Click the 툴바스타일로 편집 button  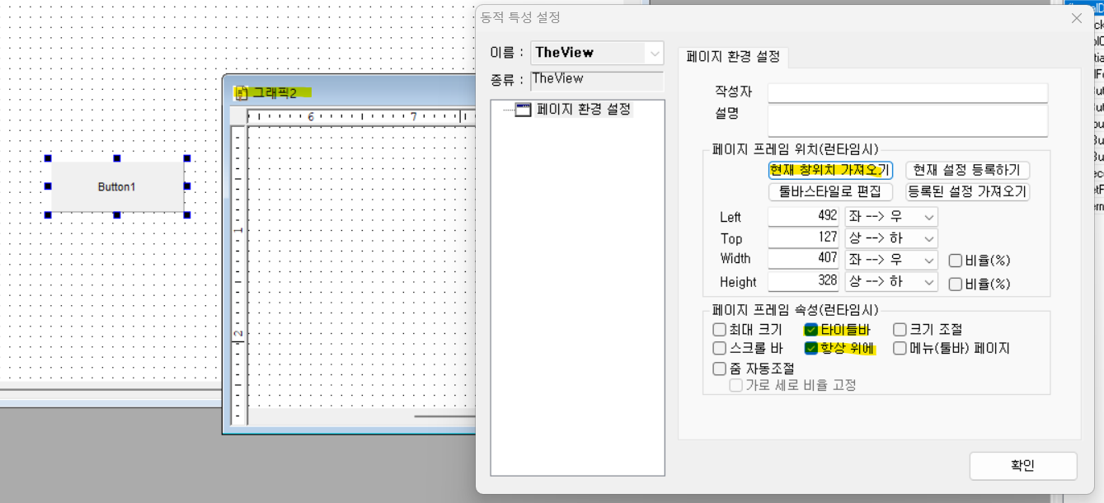coord(830,191)
